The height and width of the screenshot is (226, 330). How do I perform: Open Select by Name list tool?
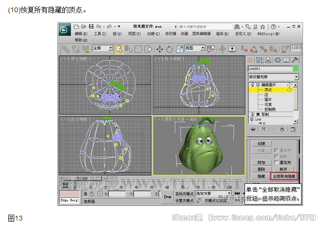pos(128,49)
